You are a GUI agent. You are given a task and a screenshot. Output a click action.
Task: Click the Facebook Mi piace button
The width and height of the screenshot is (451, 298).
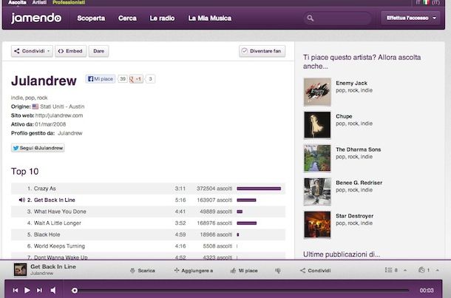(x=101, y=79)
